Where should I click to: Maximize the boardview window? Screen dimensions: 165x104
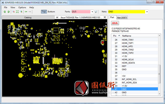pyautogui.click(x=154, y=2)
